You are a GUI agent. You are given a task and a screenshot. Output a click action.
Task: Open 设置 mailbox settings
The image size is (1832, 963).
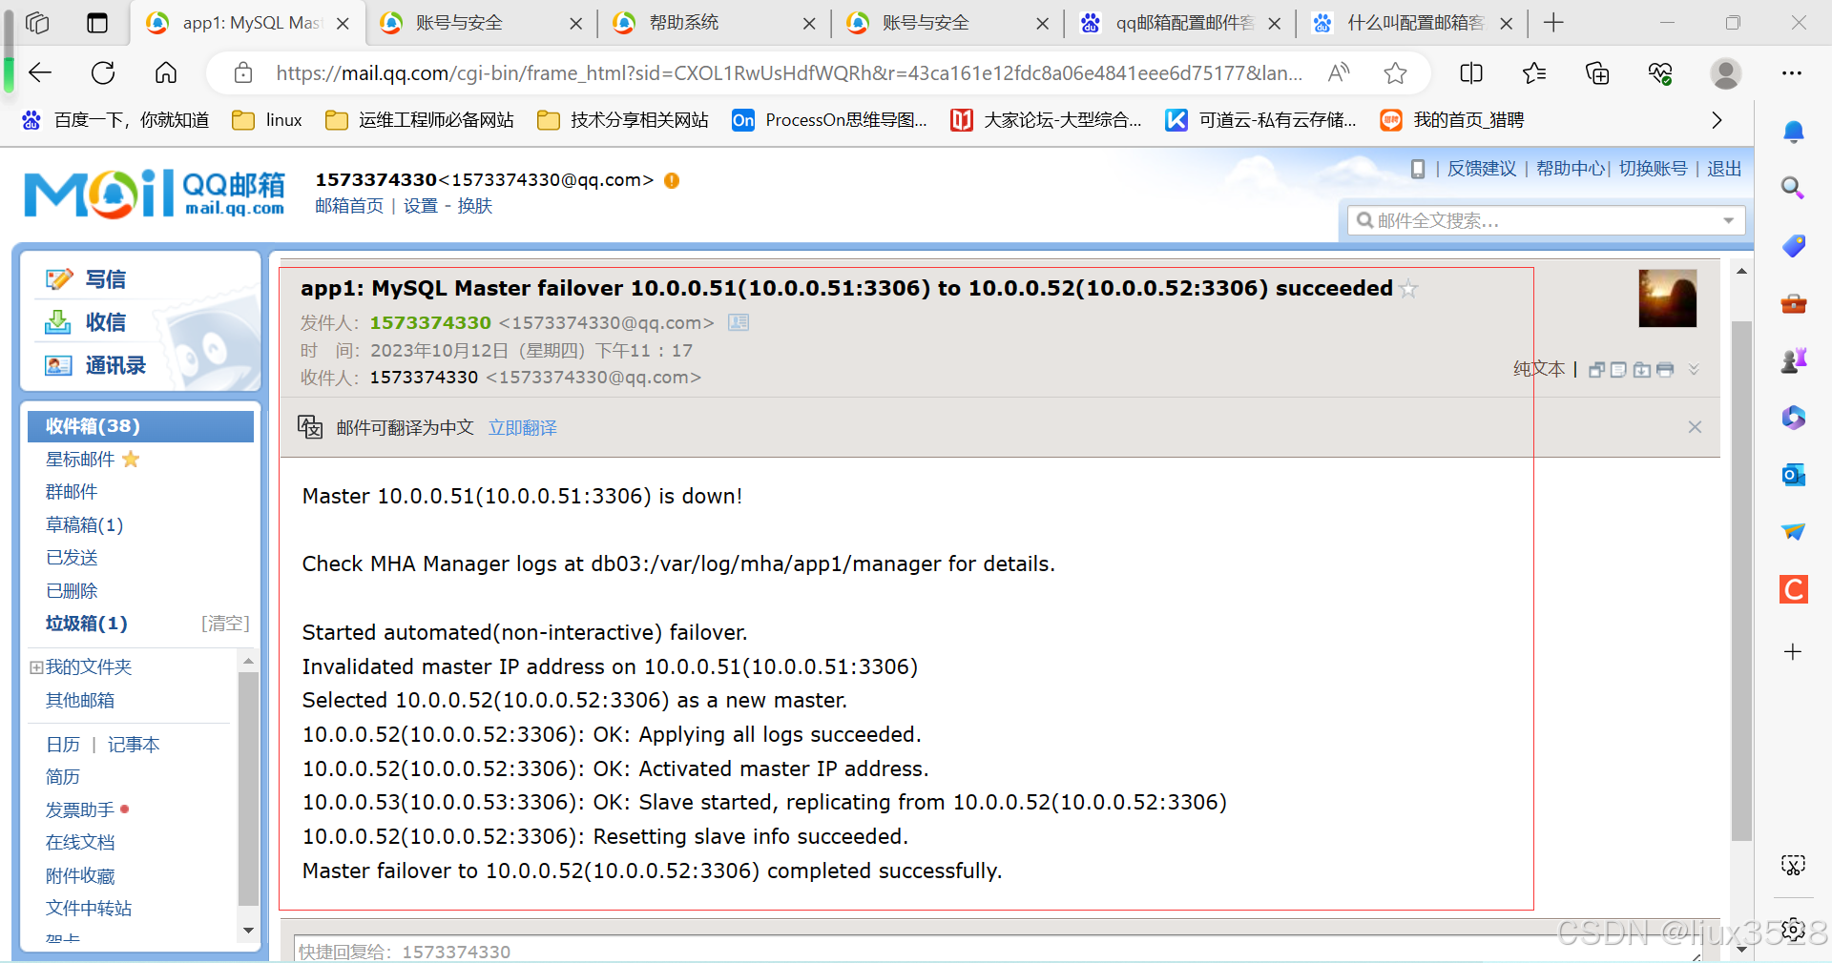click(x=421, y=206)
